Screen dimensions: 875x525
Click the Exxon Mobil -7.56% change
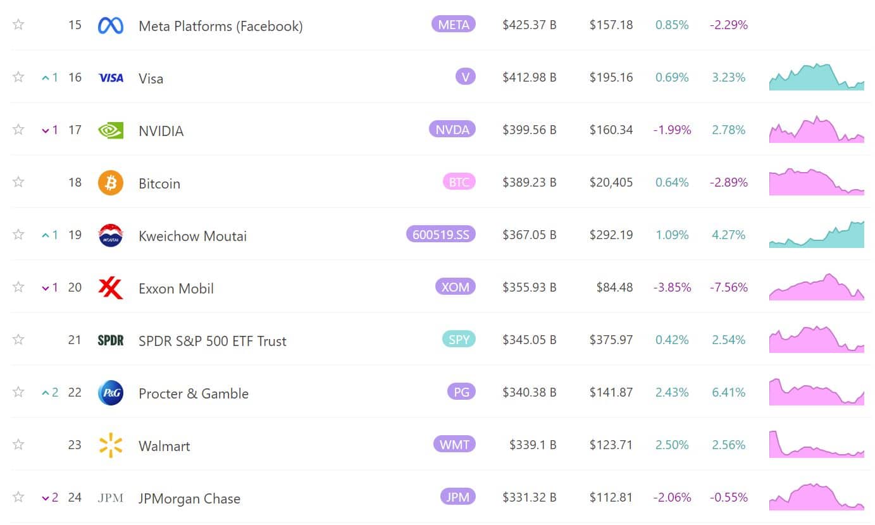[x=729, y=287]
